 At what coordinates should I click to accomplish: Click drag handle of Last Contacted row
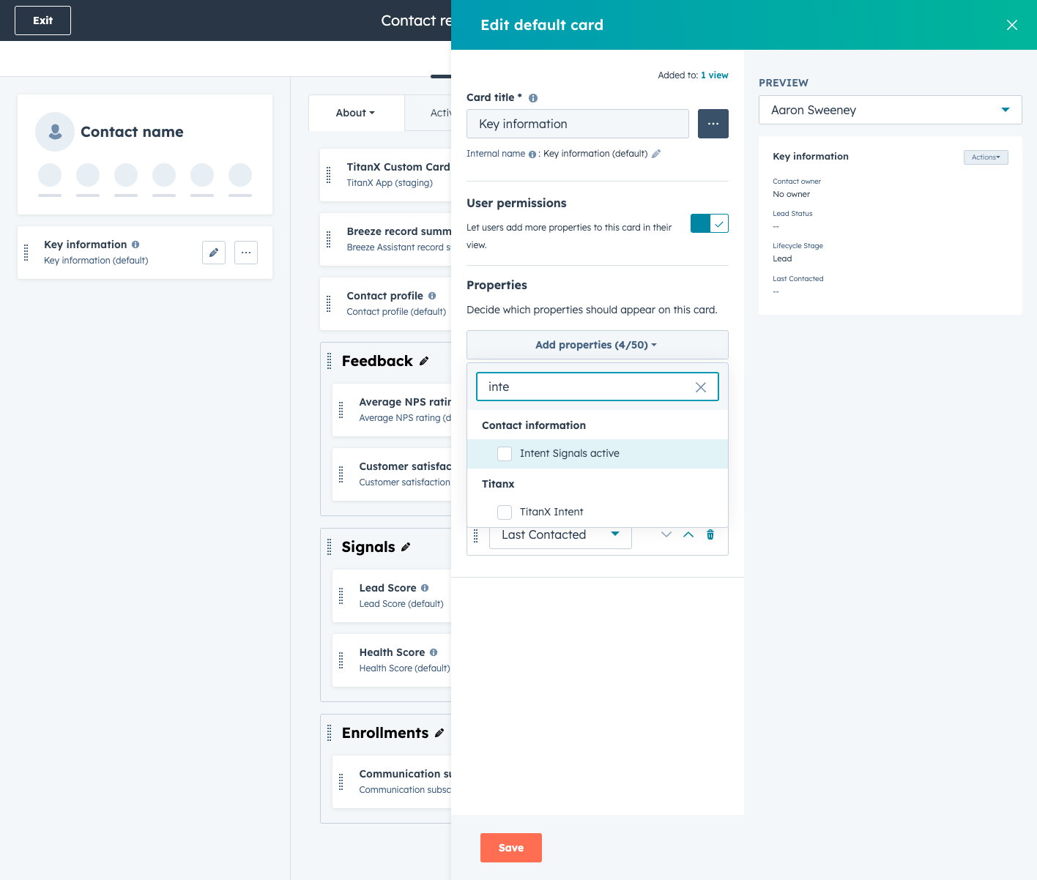pyautogui.click(x=476, y=535)
